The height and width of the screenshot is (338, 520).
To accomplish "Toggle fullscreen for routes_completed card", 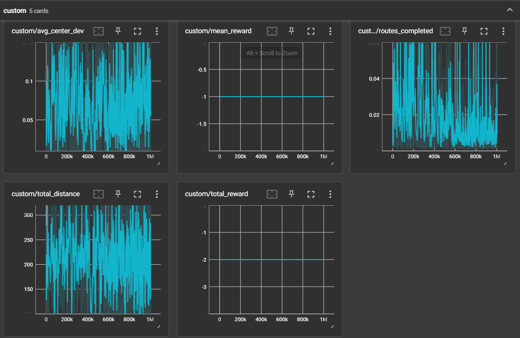I will pos(484,31).
